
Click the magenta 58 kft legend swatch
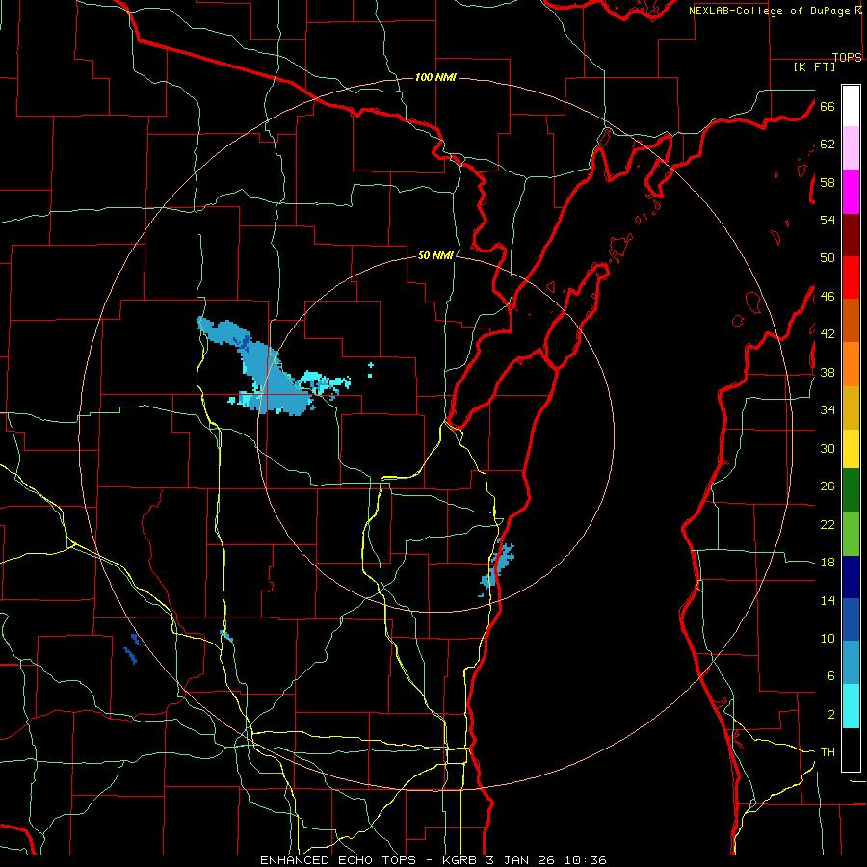[851, 192]
